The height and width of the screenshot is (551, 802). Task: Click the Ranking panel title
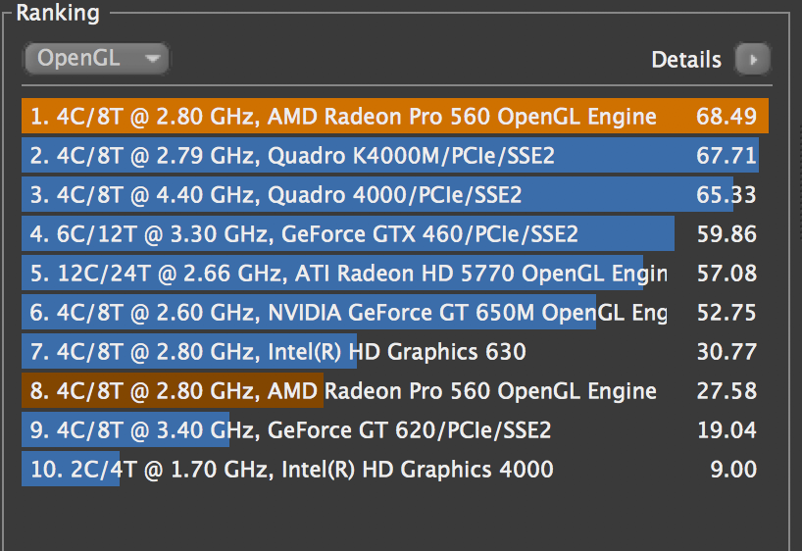pyautogui.click(x=58, y=14)
